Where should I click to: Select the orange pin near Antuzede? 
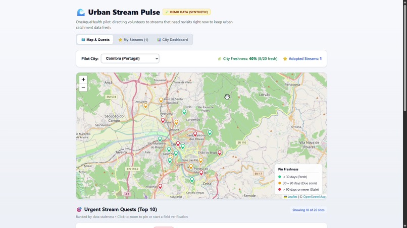point(145,105)
